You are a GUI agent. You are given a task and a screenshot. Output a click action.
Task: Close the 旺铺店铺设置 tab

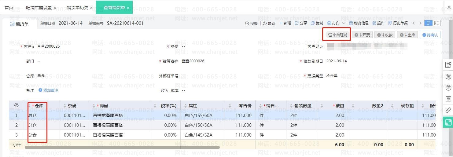(x=55, y=8)
